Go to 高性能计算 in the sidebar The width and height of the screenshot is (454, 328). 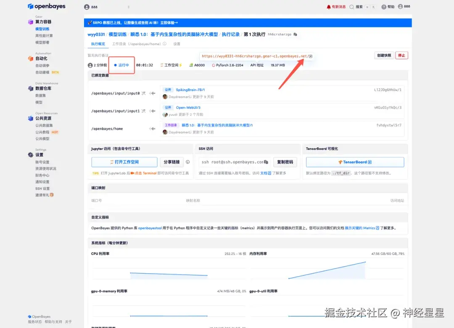tap(44, 36)
